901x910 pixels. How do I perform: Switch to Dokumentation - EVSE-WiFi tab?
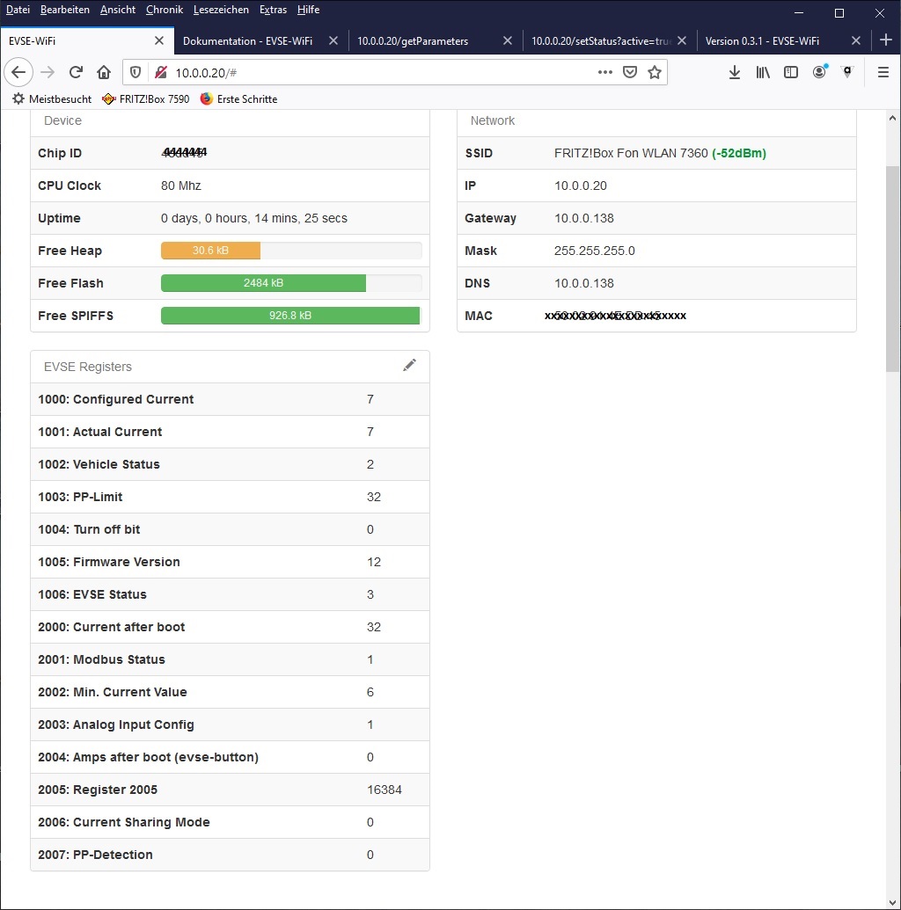(x=247, y=41)
